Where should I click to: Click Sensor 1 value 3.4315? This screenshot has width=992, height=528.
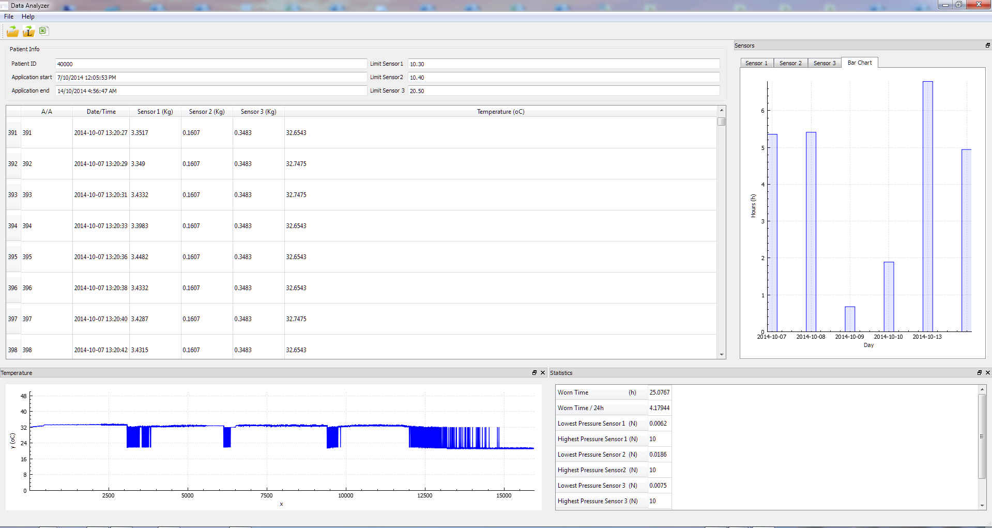155,350
